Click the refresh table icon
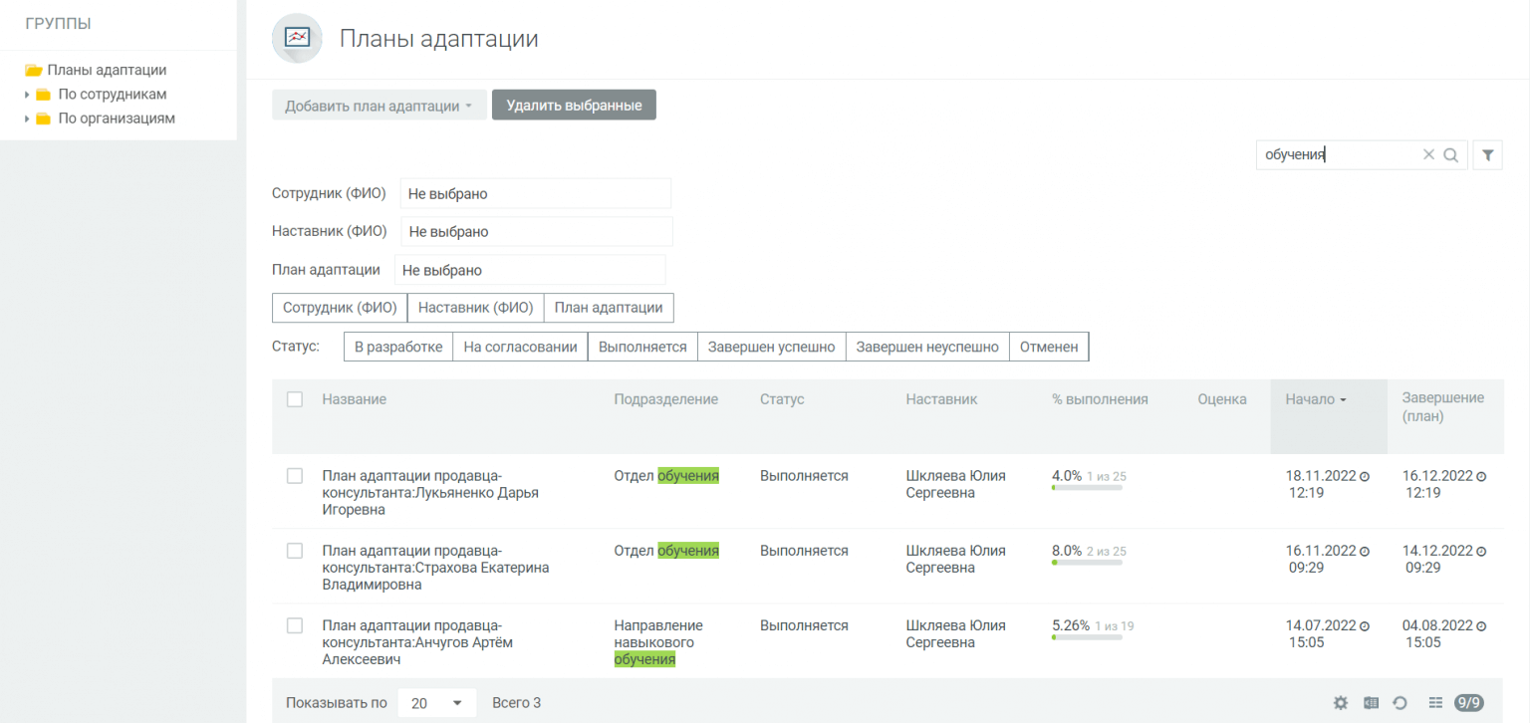Screen dimensions: 1530x723 pos(1400,703)
